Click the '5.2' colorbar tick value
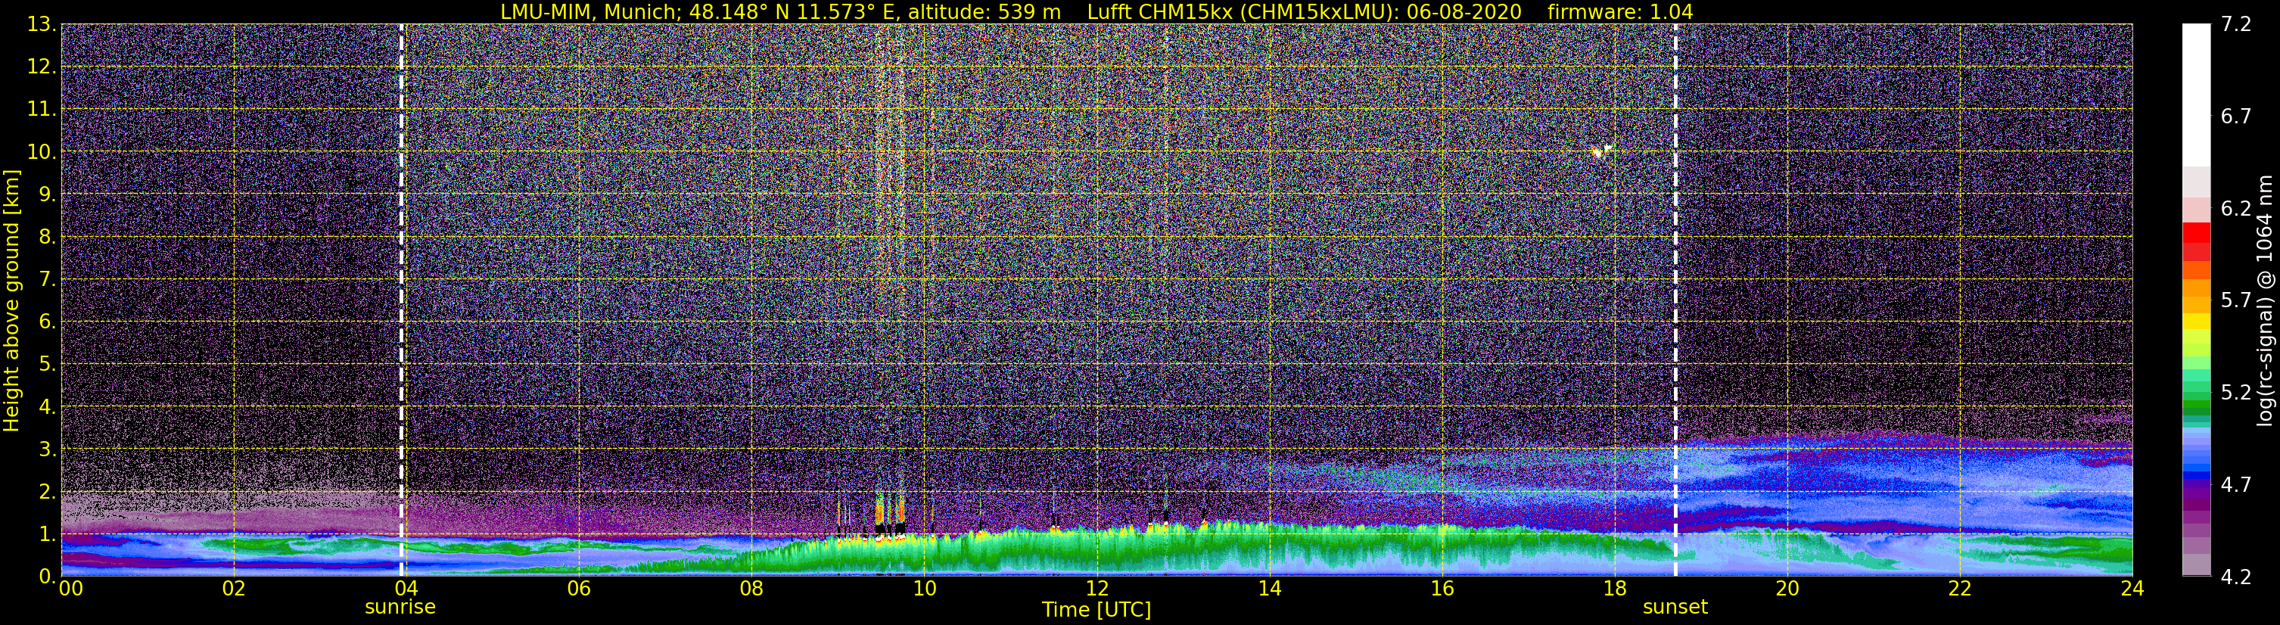This screenshot has width=2280, height=625. click(2236, 392)
